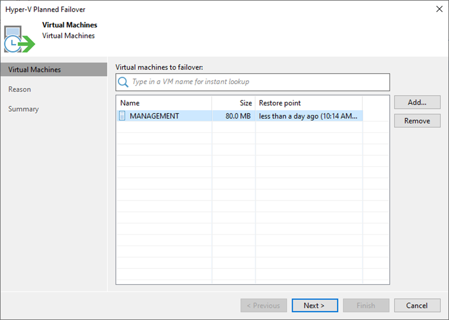Go to the Reason wizard step
The height and width of the screenshot is (320, 449).
[x=20, y=89]
